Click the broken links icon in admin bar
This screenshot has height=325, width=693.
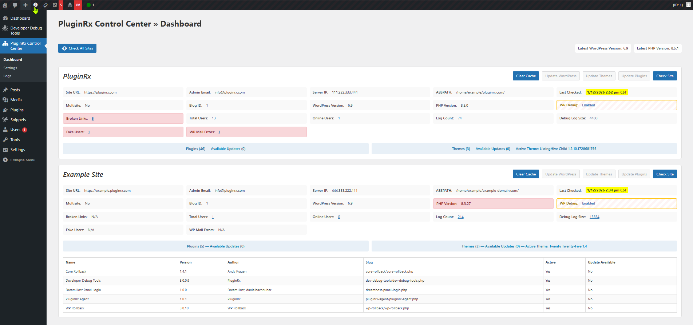[55, 5]
